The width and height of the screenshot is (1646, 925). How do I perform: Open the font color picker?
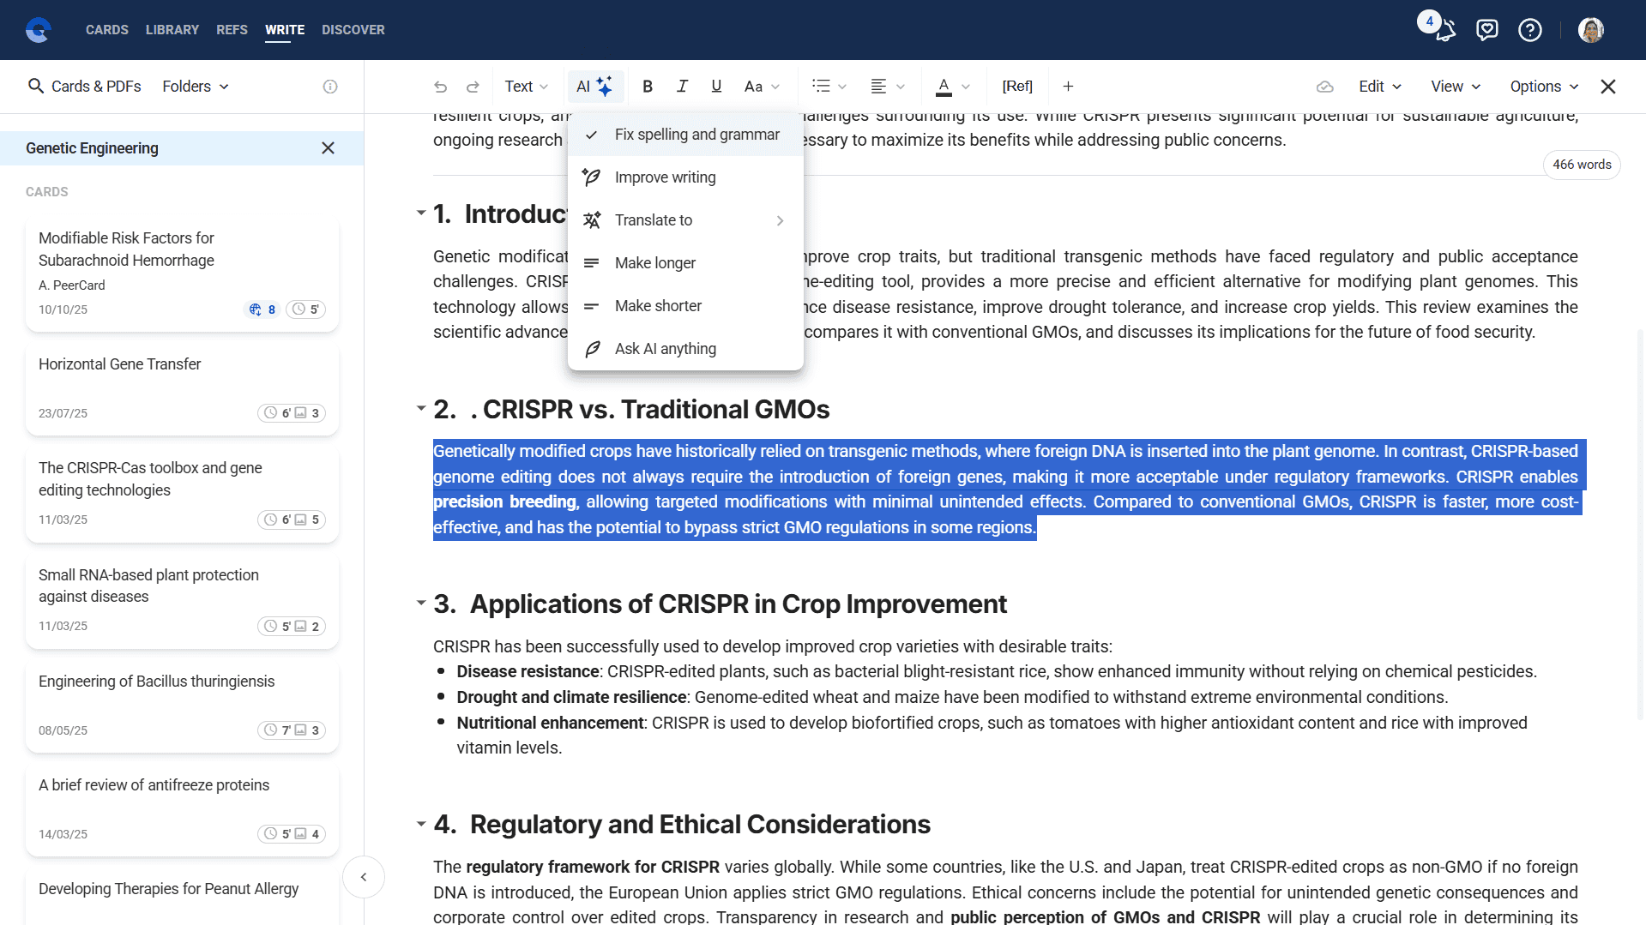(x=944, y=87)
